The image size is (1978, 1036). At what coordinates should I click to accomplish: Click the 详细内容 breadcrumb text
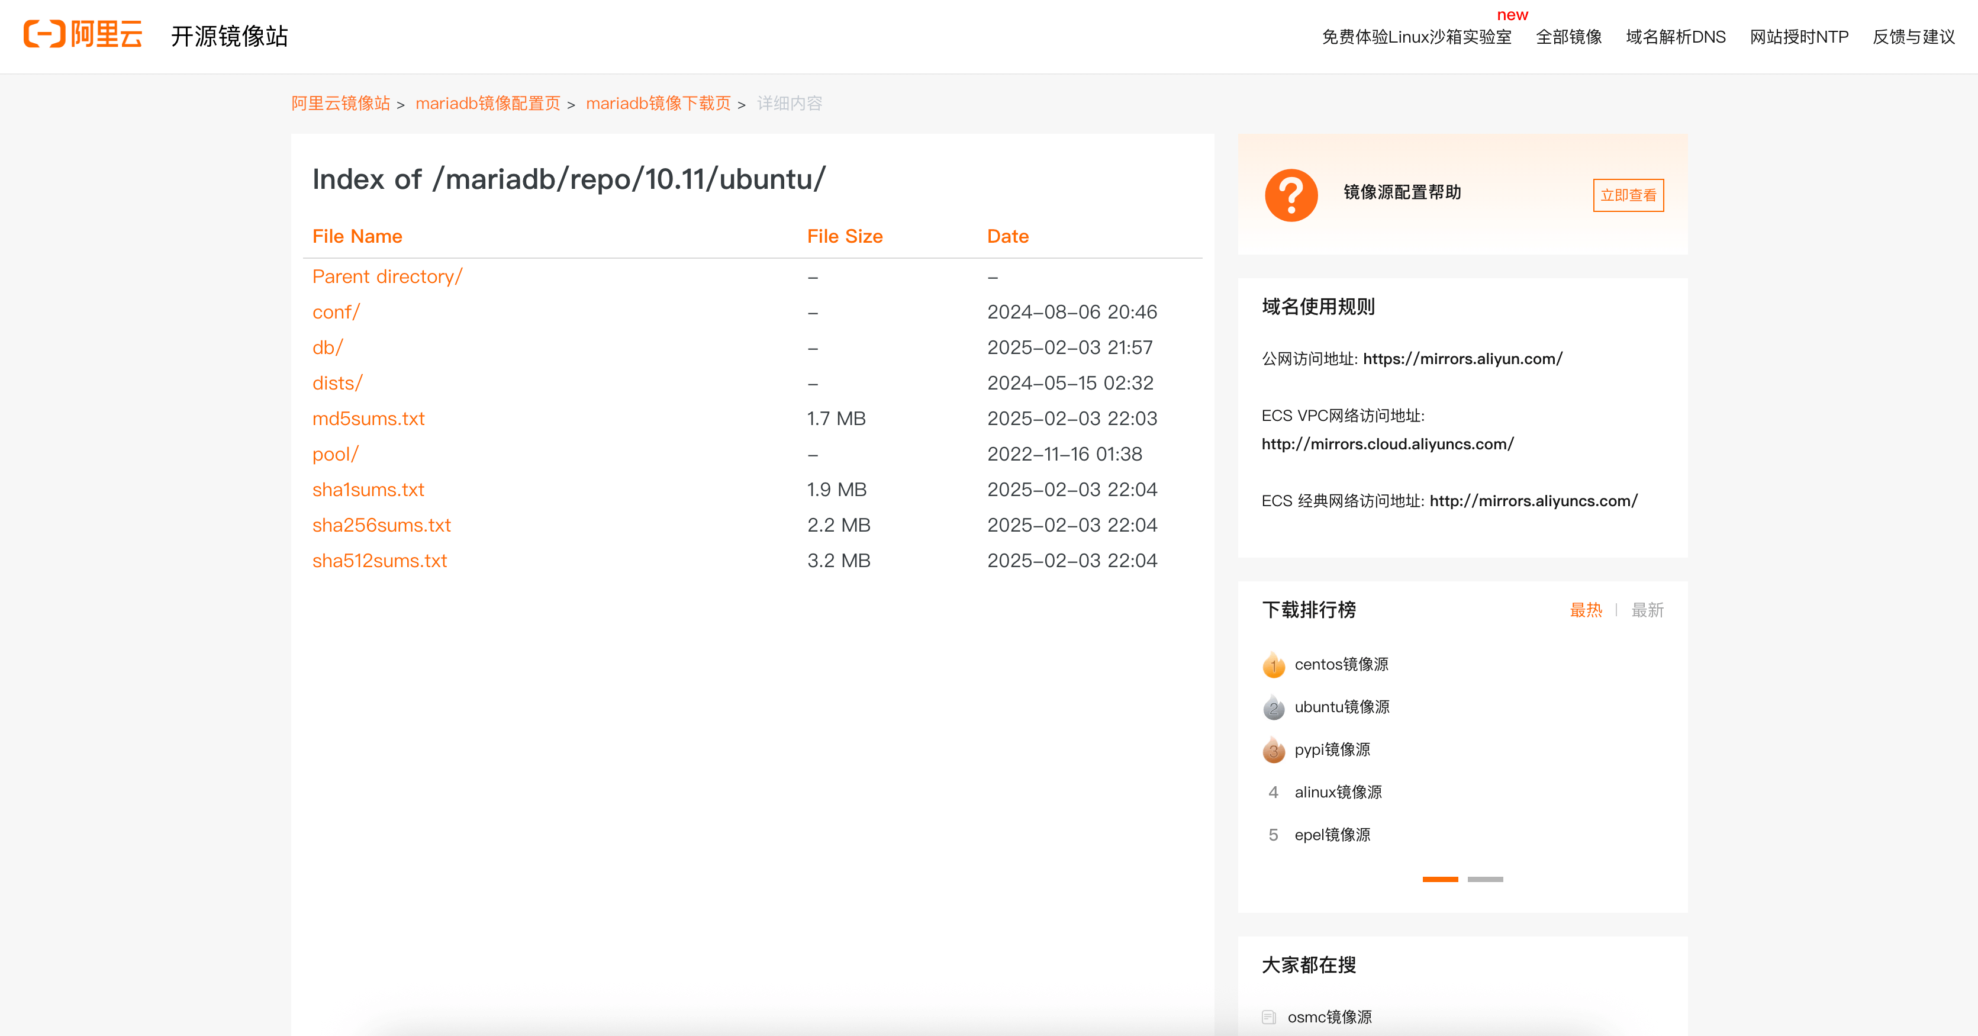(x=790, y=103)
